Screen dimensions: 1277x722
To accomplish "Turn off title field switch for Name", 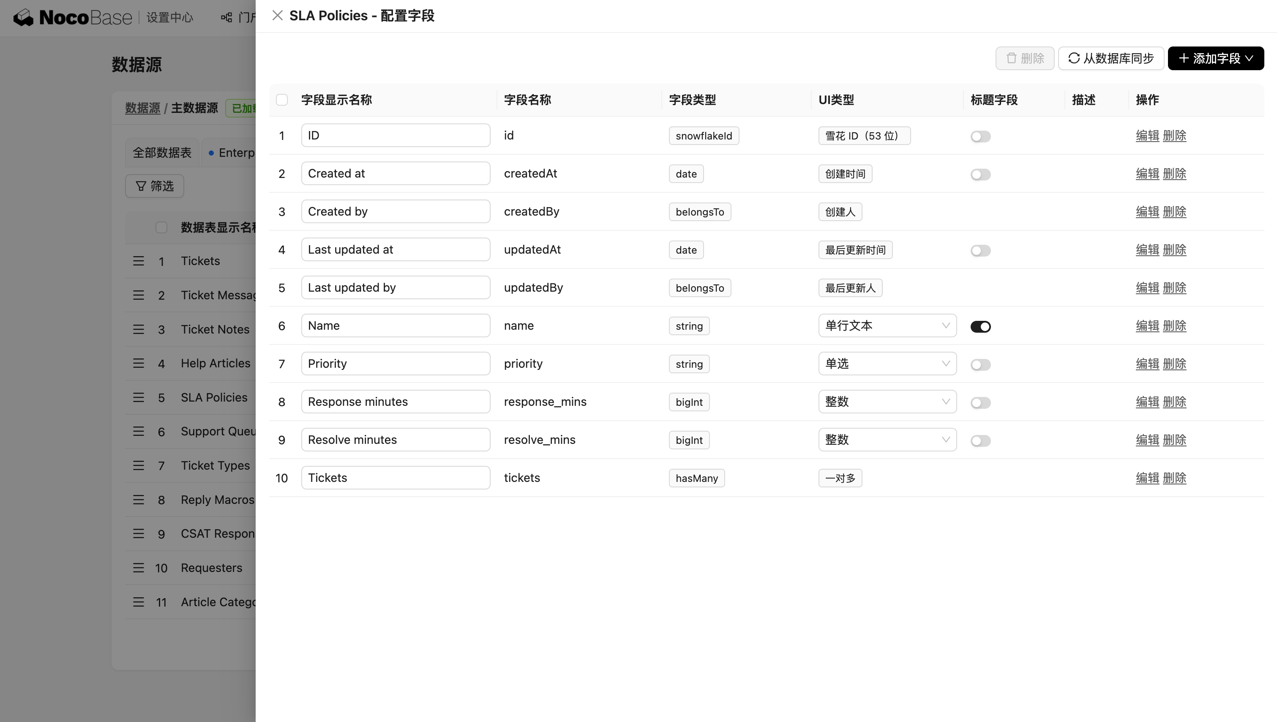I will click(x=980, y=327).
